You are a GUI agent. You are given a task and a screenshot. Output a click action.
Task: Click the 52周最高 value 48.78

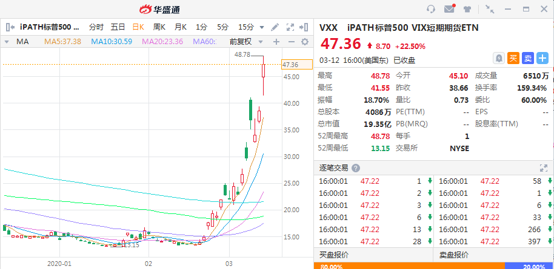click(x=380, y=136)
